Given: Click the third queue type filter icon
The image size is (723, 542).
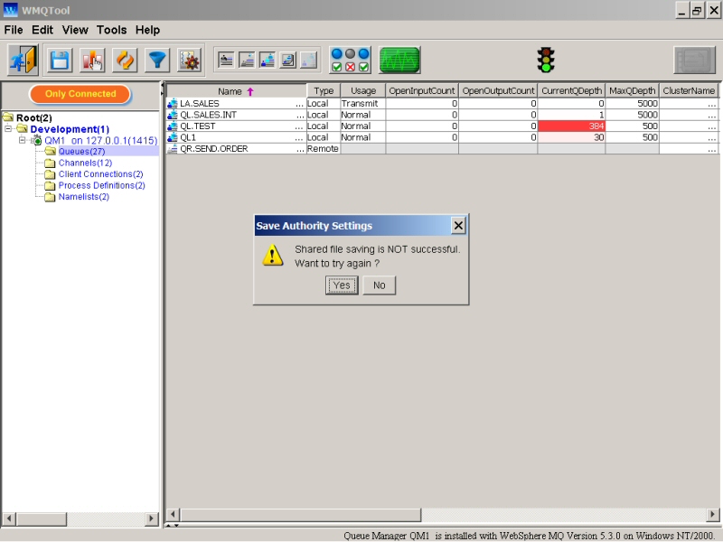Looking at the screenshot, I should pyautogui.click(x=268, y=60).
